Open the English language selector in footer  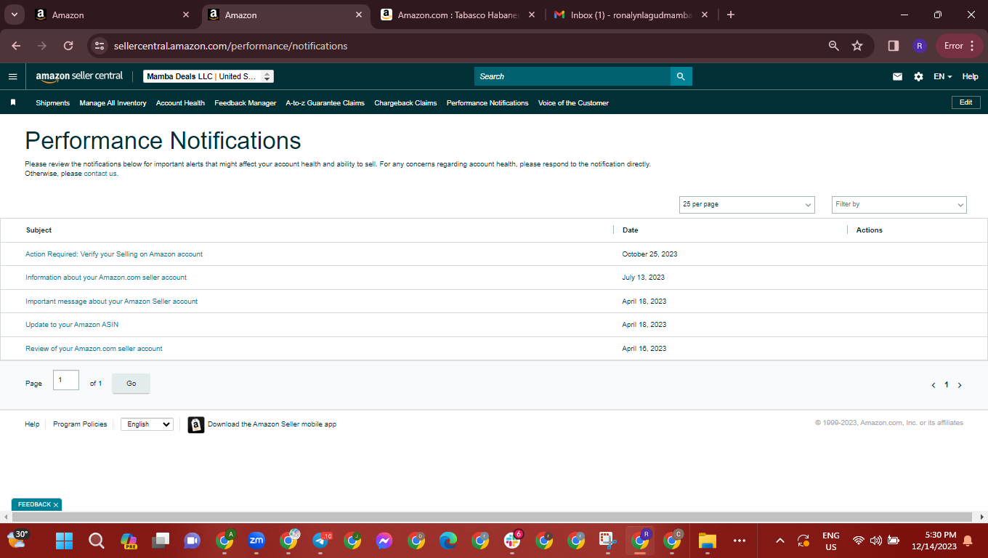click(x=147, y=424)
